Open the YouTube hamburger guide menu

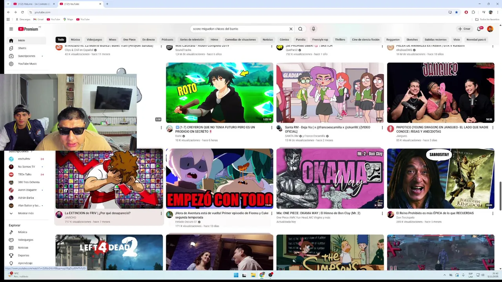(x=11, y=29)
